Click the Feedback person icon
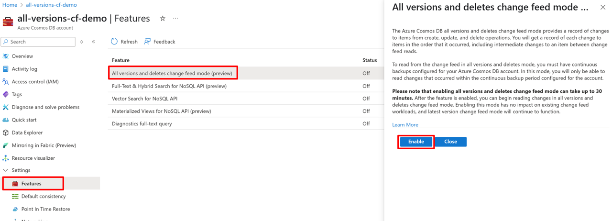Screen dimensions: 612x221 147,42
